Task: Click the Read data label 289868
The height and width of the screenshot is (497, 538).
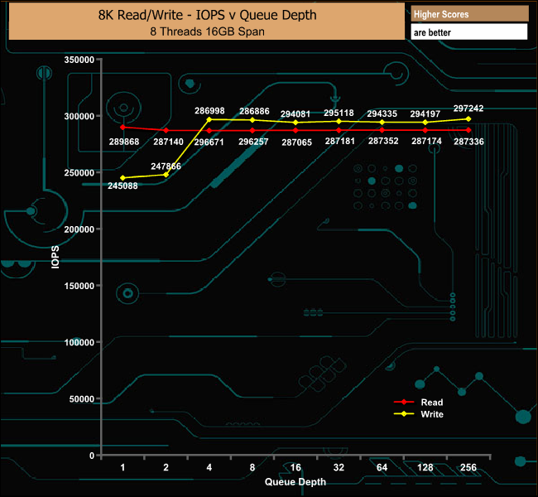Action: 122,142
